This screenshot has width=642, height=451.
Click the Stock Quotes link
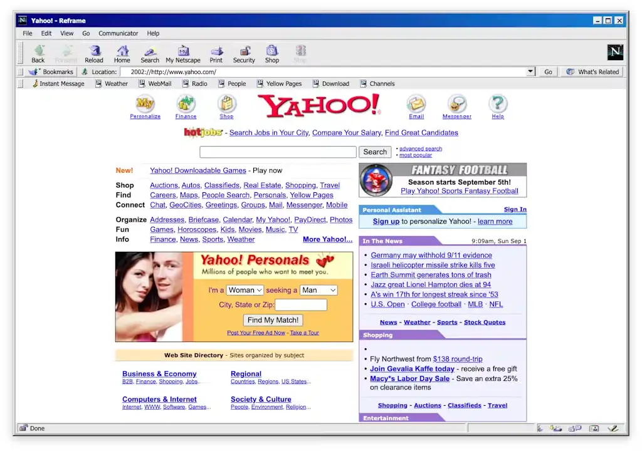point(485,322)
